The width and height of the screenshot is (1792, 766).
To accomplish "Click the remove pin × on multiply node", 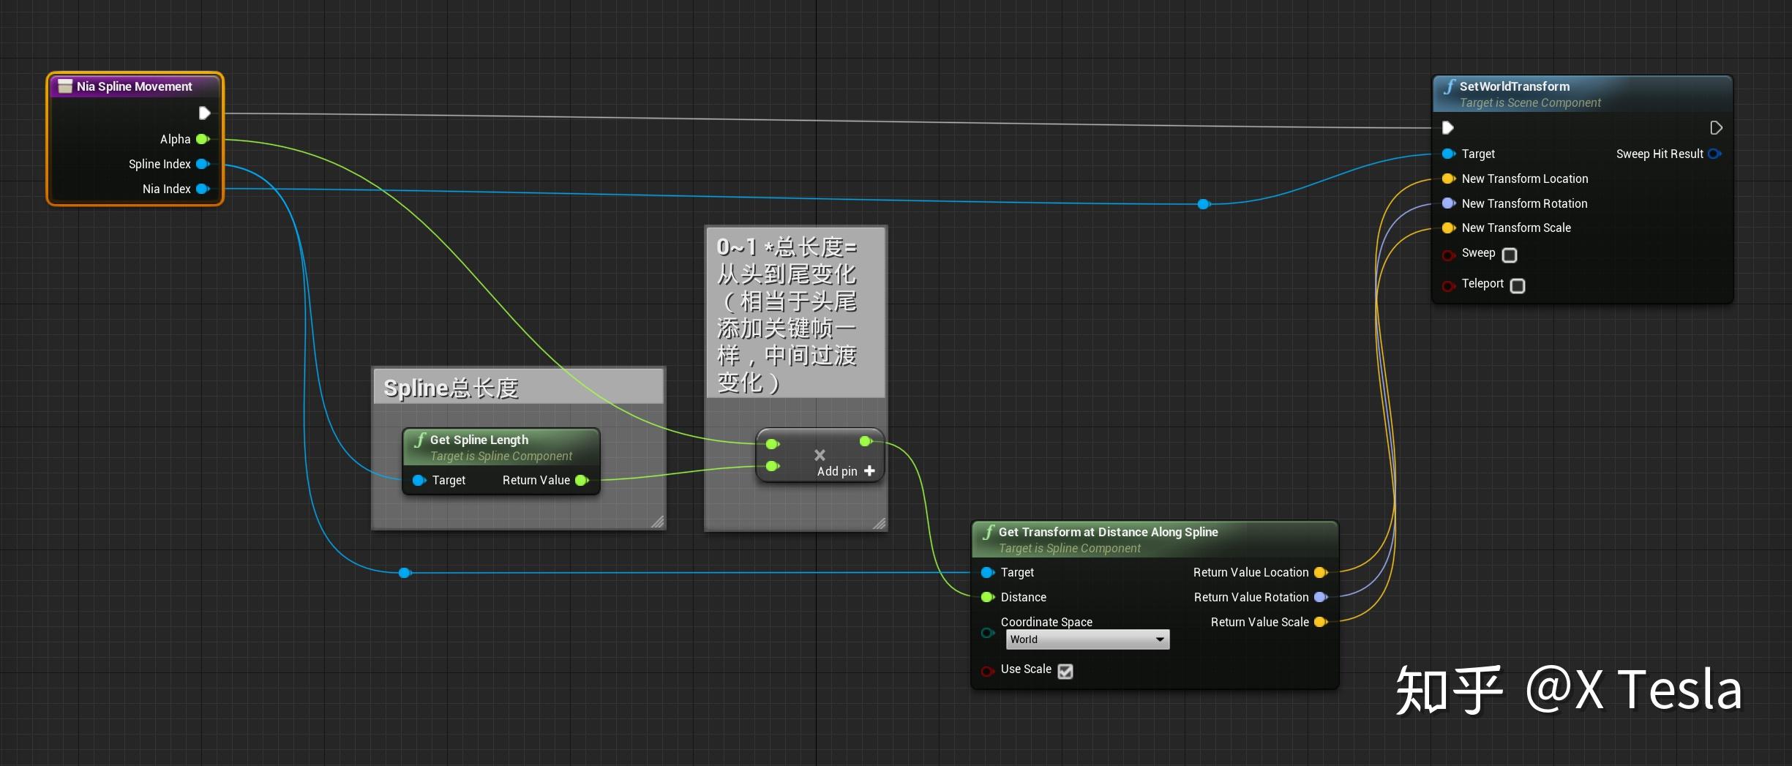I will tap(820, 454).
